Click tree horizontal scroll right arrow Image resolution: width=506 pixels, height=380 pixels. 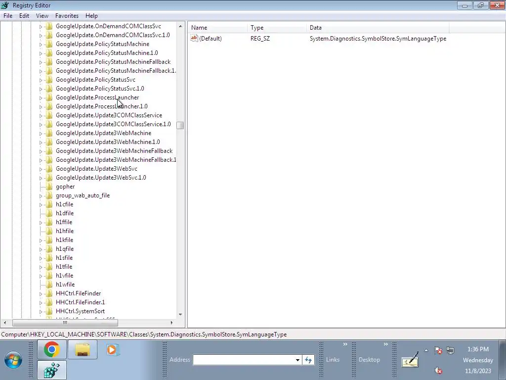[x=171, y=323]
